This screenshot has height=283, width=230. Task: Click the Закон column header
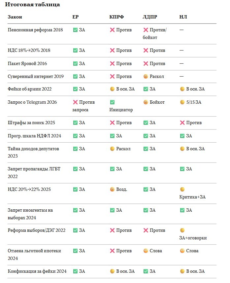pos(15,17)
